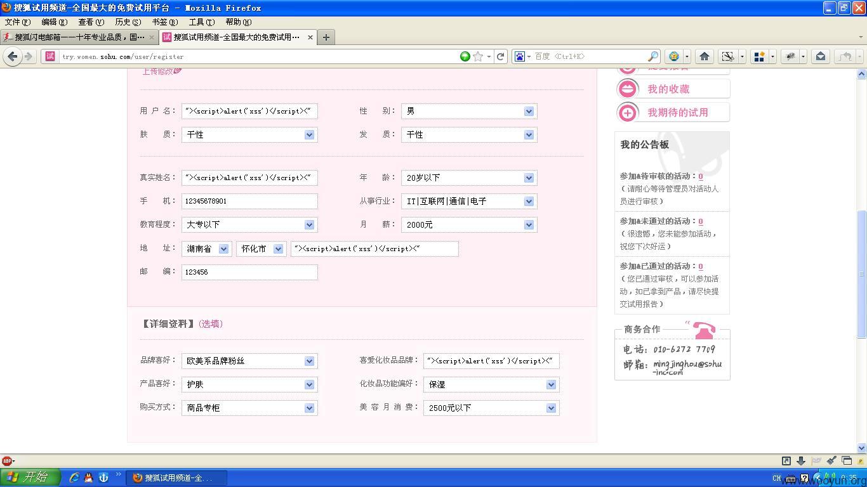Open the 文件 menu
The height and width of the screenshot is (487, 867).
17,22
